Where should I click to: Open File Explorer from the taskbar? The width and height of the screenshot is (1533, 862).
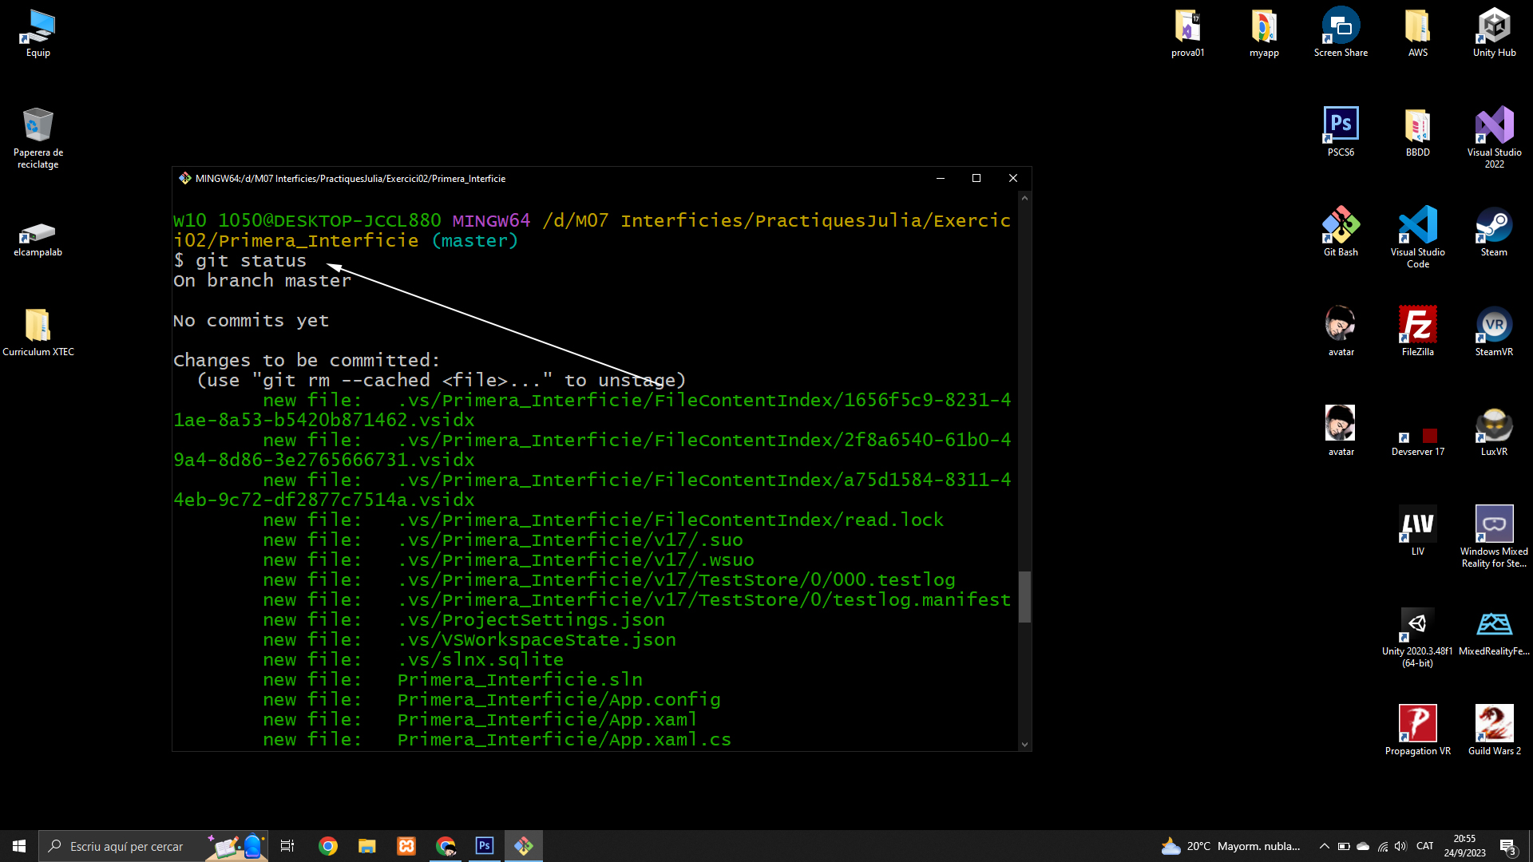(x=367, y=846)
